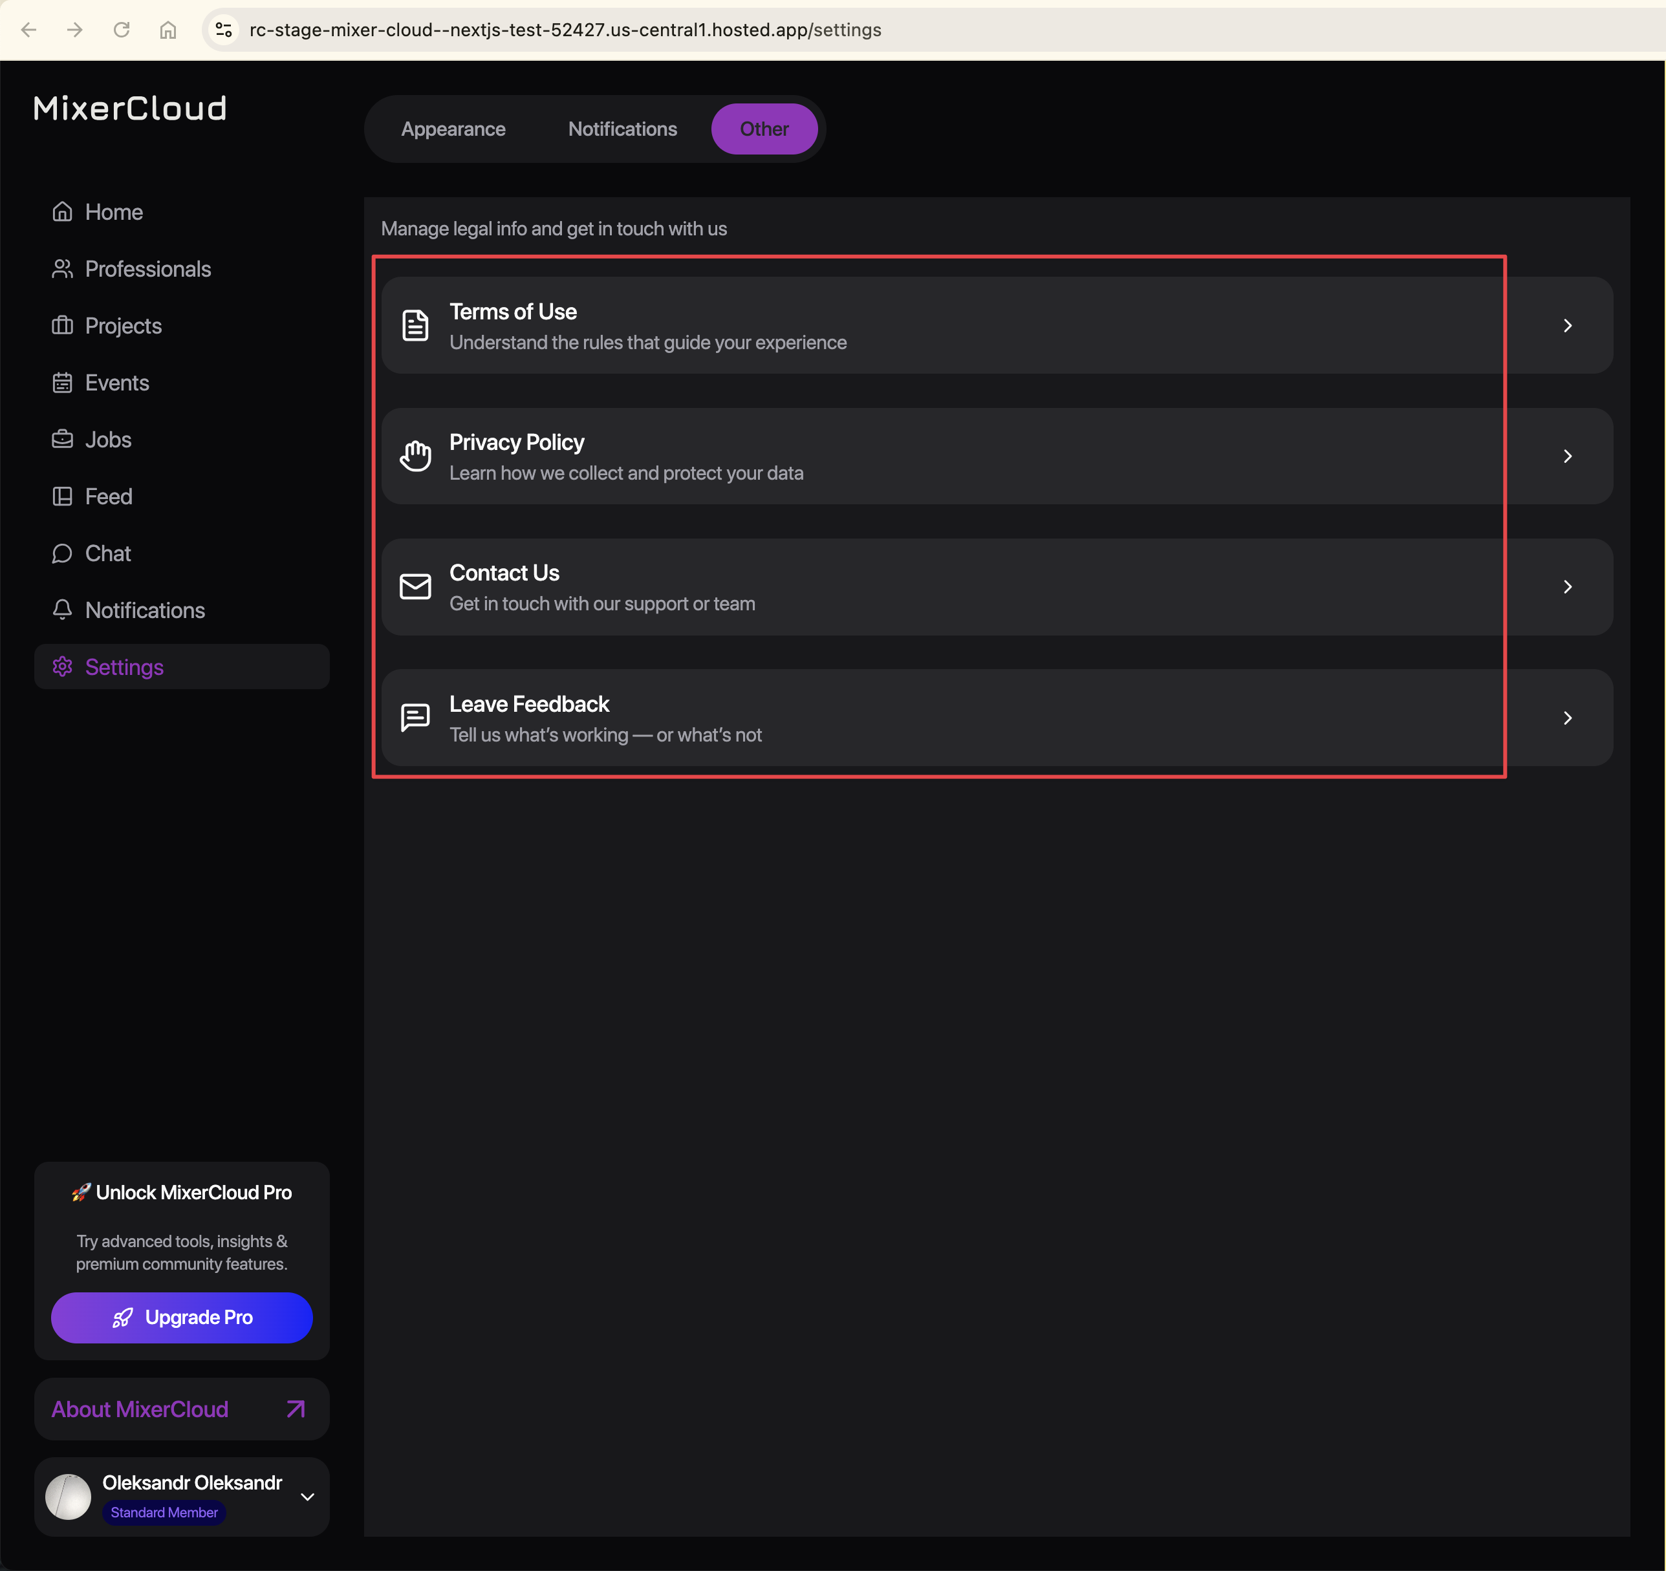Open Professionals via its people icon

62,269
